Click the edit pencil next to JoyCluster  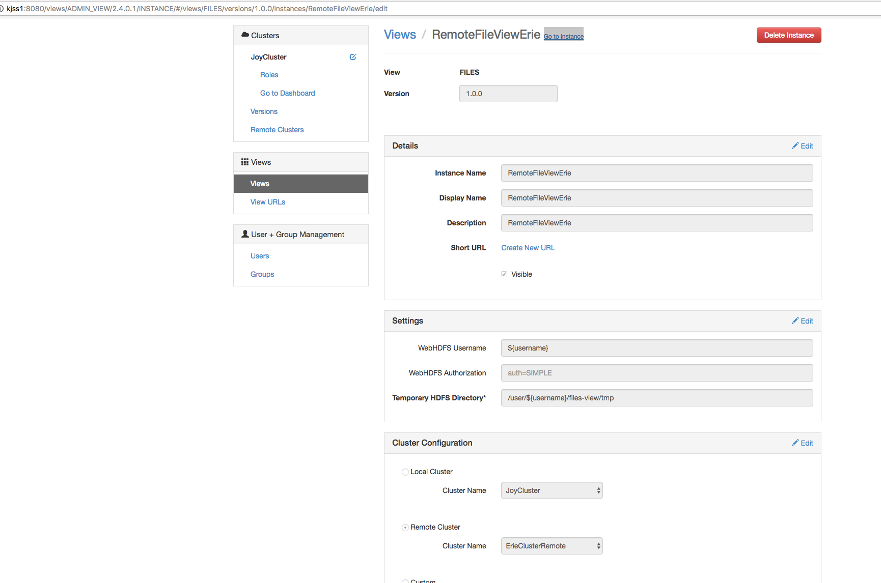tap(352, 56)
